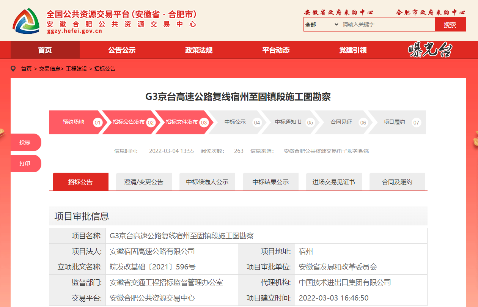
Task: Click the 投标 side button
Action: point(25,142)
